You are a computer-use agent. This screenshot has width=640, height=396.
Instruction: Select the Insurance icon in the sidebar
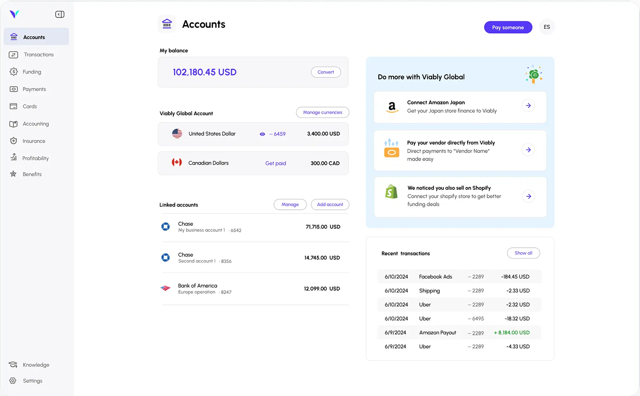pos(13,141)
